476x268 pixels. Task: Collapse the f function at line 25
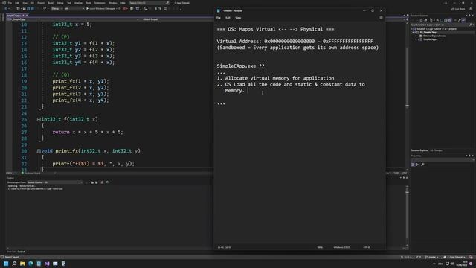tap(39, 119)
